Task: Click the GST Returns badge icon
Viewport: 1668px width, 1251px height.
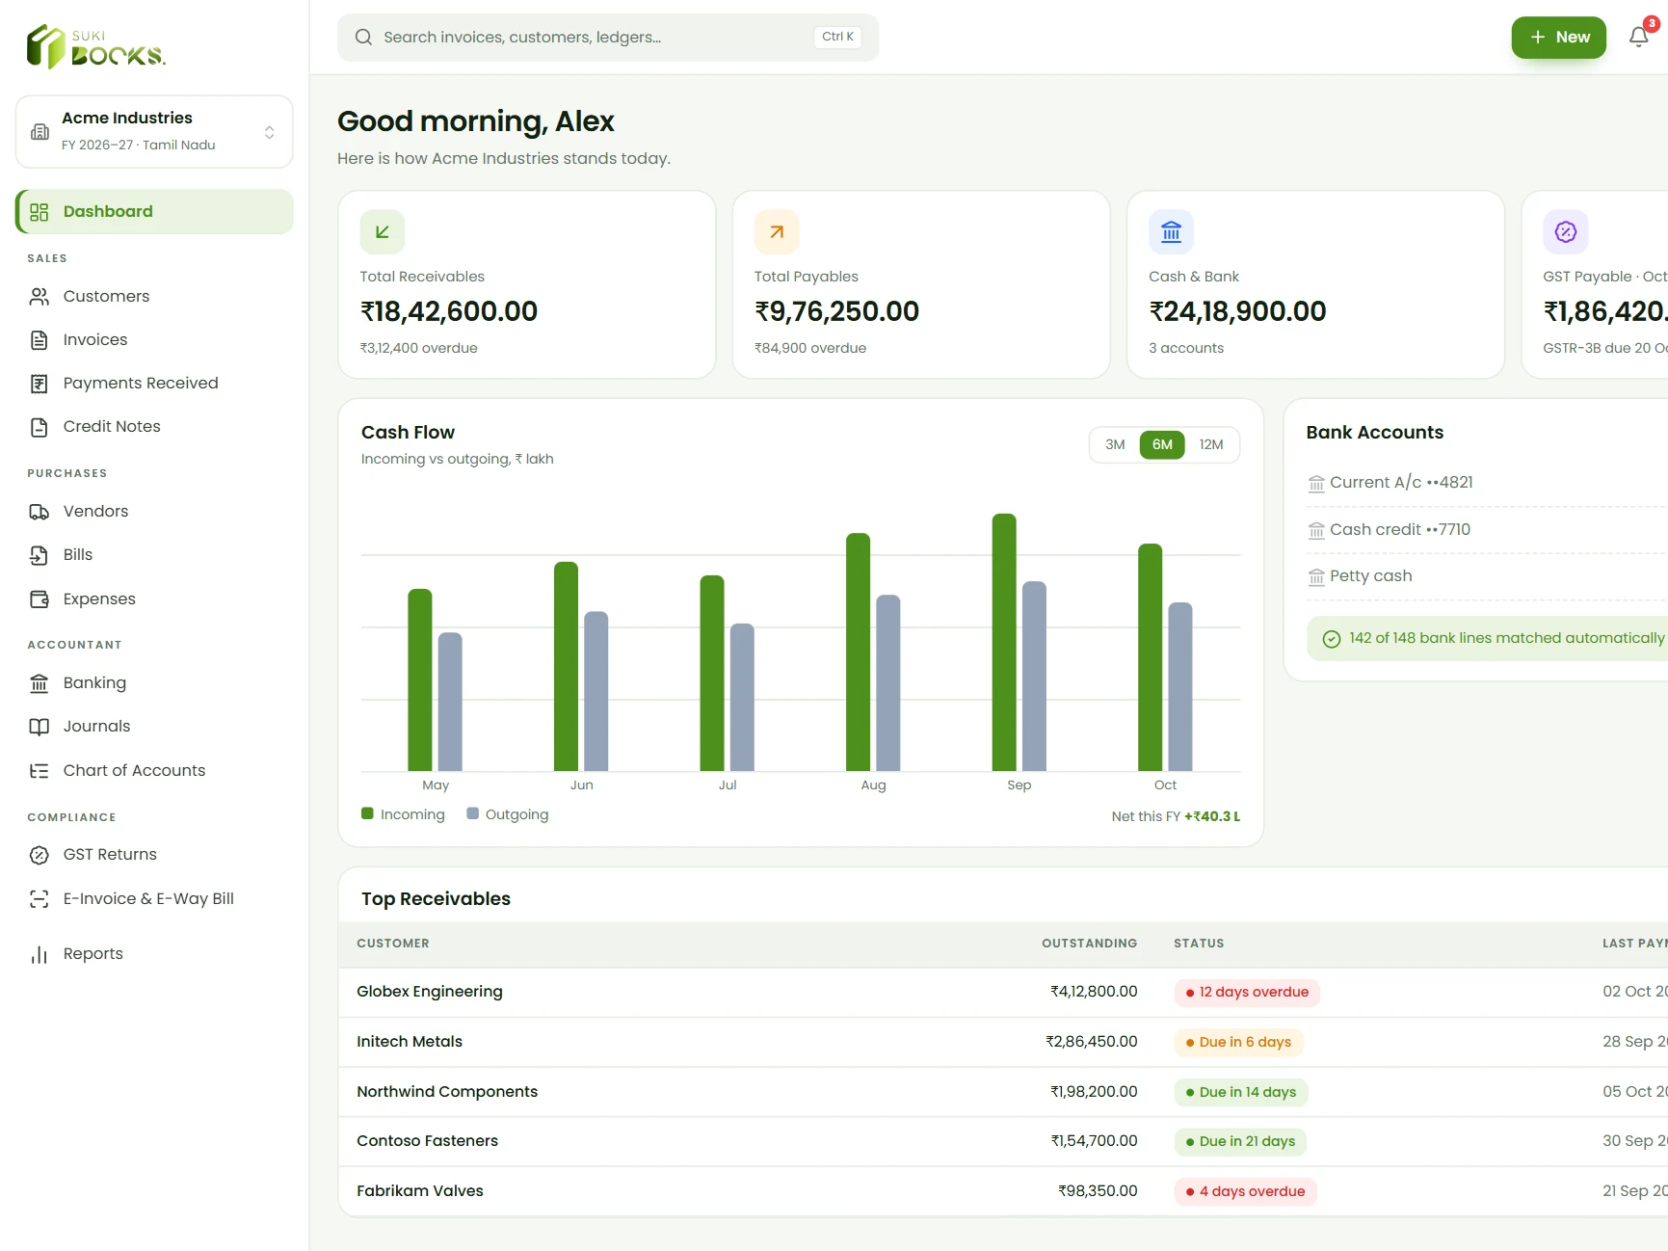Action: click(x=39, y=855)
